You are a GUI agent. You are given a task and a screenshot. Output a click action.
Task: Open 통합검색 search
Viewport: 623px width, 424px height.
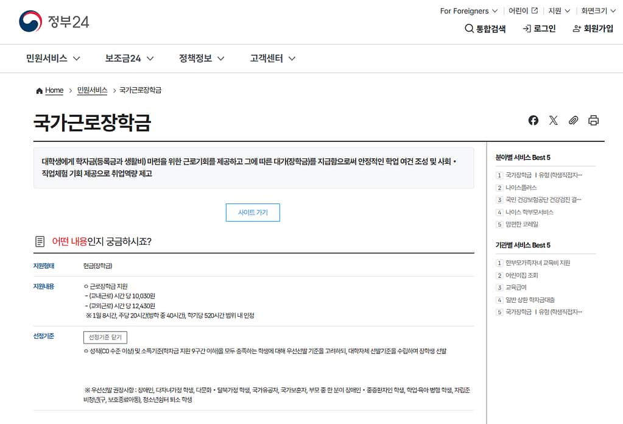(x=485, y=29)
